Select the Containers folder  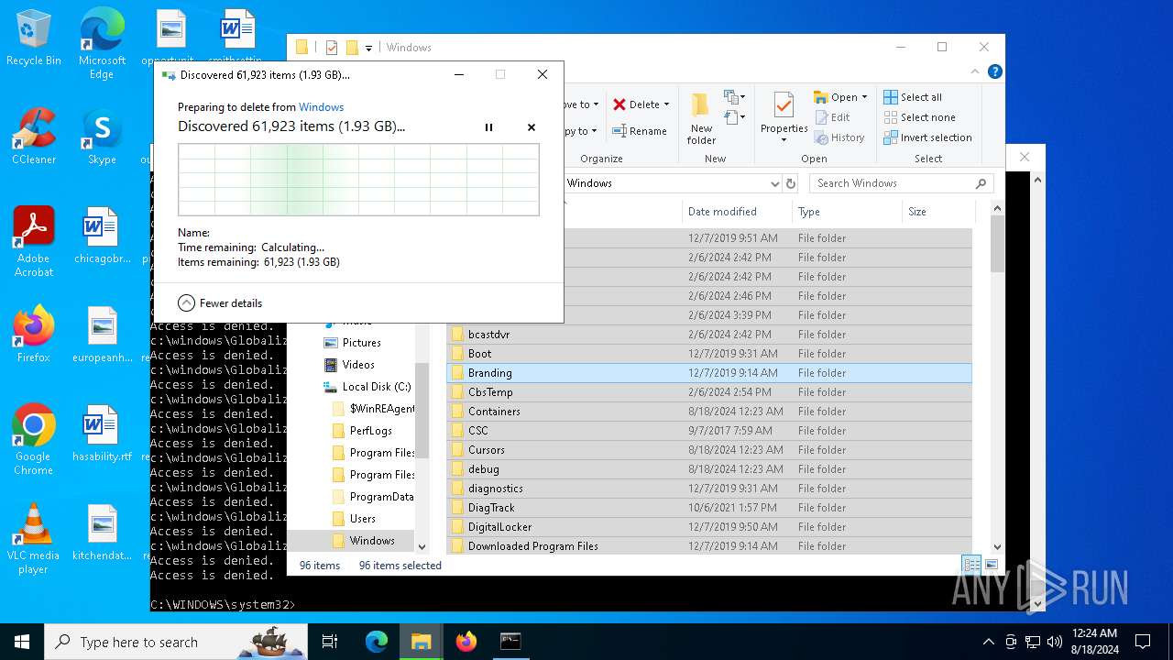point(709,412)
